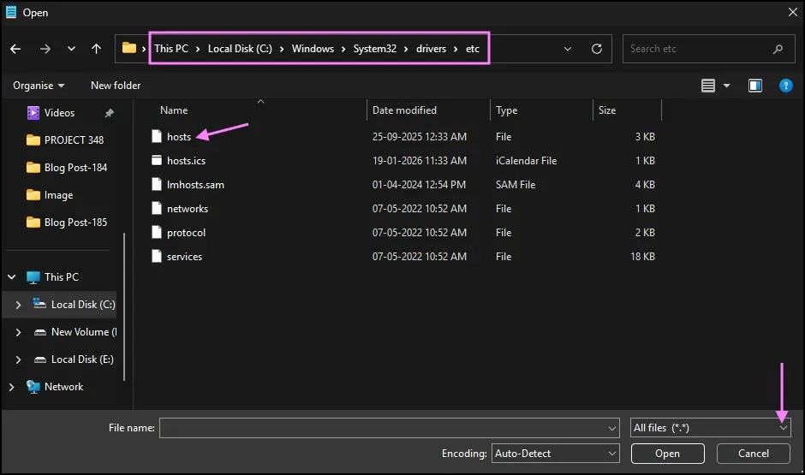This screenshot has width=805, height=475.
Task: Open 'Blog Post-184' folder in sidebar
Action: point(66,167)
